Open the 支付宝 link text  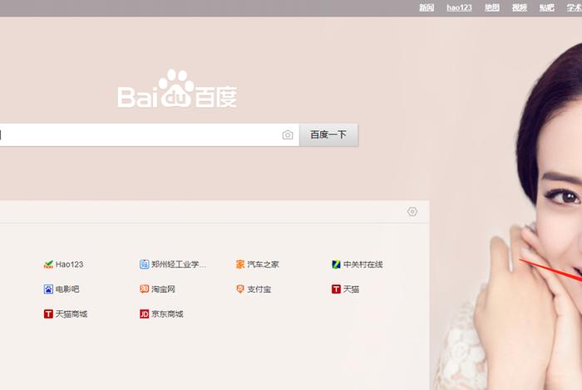pyautogui.click(x=259, y=290)
